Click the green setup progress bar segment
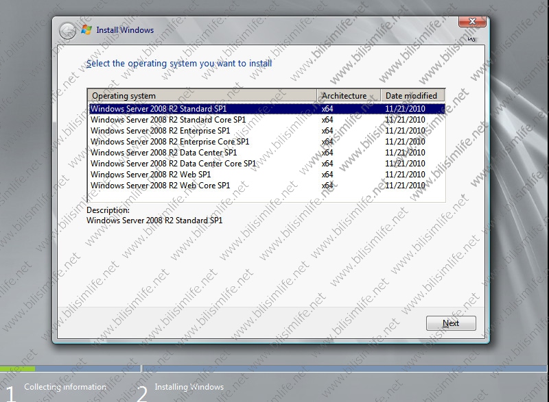 [x=18, y=368]
